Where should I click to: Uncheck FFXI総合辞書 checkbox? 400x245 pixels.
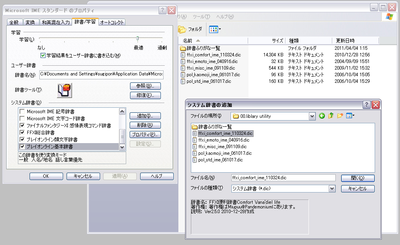[22, 133]
